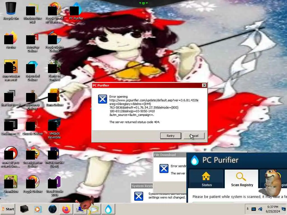This screenshot has height=215, width=287.
Task: Select the Scan Registry tab
Action: [242, 179]
